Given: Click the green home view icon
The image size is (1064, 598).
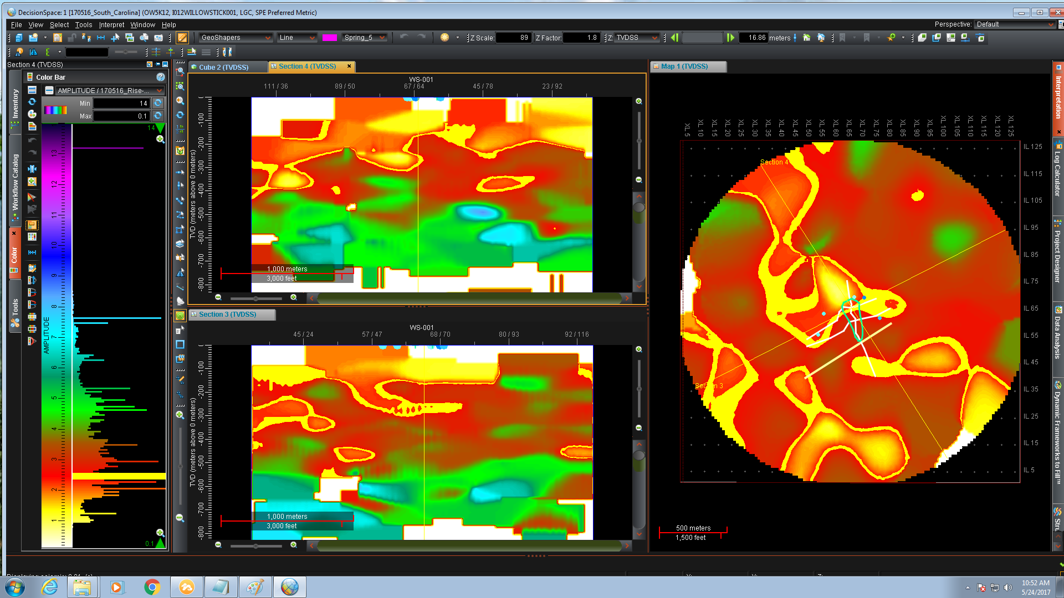Looking at the screenshot, I should coord(807,38).
